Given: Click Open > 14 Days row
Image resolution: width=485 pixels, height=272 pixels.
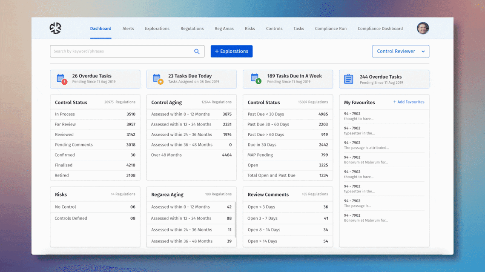Looking at the screenshot, I should [288, 241].
